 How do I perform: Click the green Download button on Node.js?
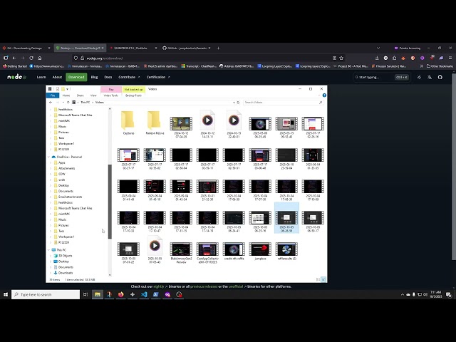pos(76,77)
